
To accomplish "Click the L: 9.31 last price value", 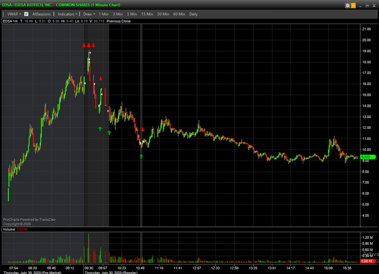I will click(x=41, y=21).
